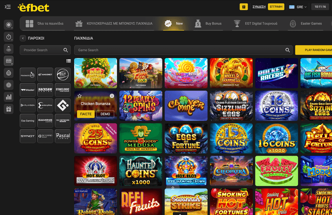Viewport: 332px width, 215px height.
Task: Click the ΣΥΝΔΕΣΗ login link
Action: pos(259,7)
